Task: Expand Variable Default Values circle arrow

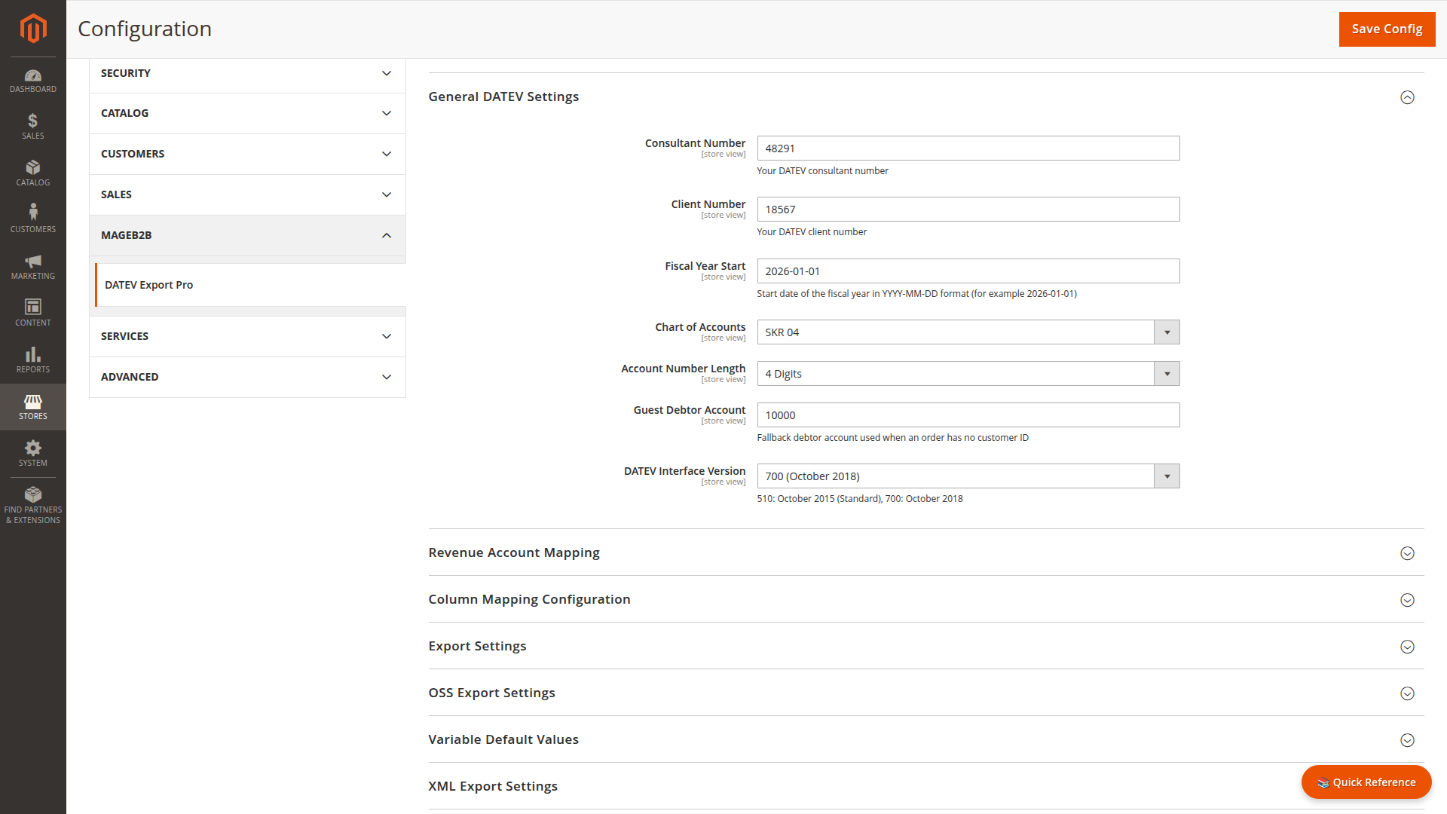Action: [1407, 740]
